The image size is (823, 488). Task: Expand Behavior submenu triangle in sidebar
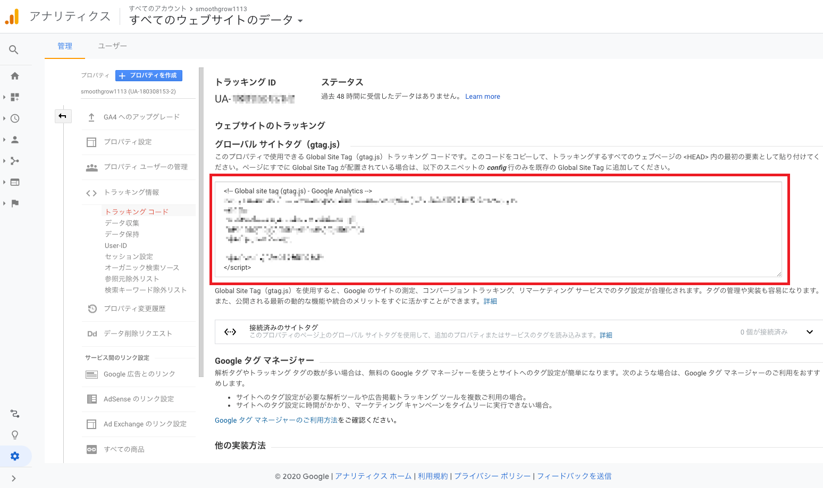4,182
